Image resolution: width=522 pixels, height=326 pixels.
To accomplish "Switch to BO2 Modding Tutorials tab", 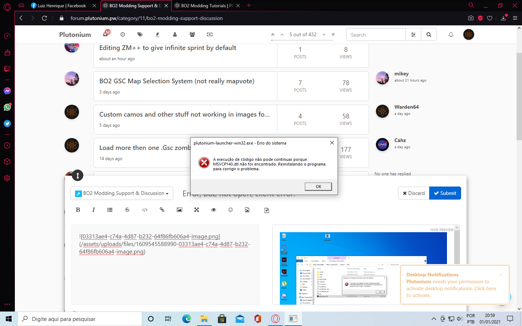I will 207,5.
